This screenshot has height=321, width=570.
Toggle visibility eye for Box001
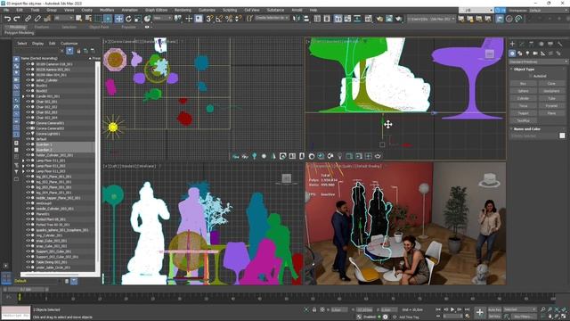(28, 86)
